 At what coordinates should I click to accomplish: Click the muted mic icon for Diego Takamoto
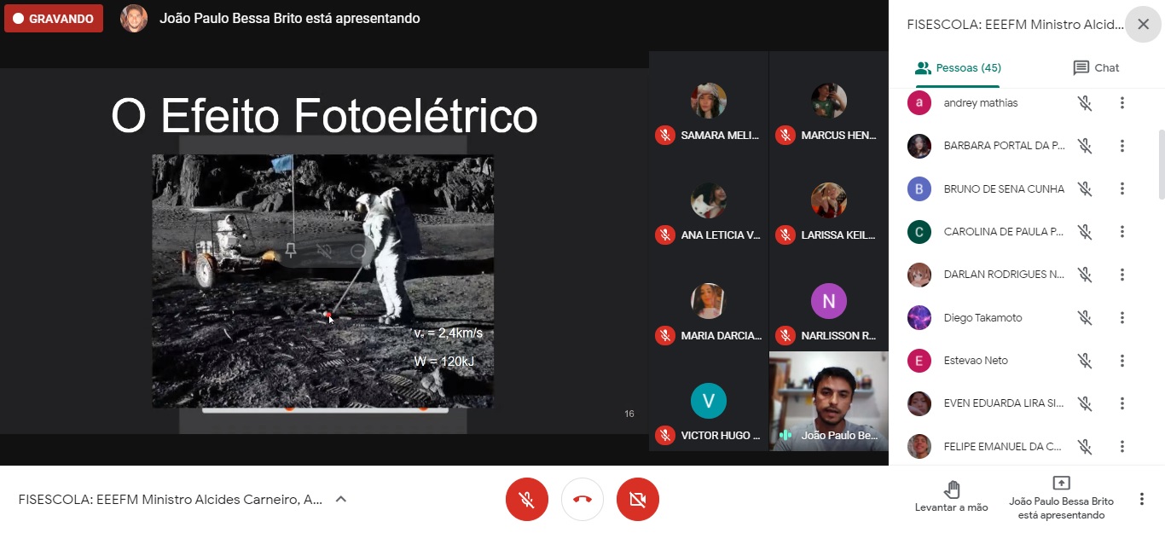(1085, 317)
